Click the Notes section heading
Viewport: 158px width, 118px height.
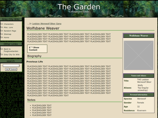point(31,100)
